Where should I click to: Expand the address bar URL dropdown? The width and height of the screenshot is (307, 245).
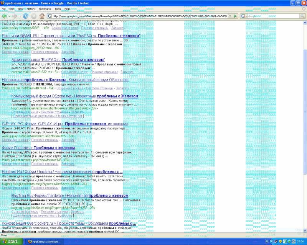(x=229, y=16)
